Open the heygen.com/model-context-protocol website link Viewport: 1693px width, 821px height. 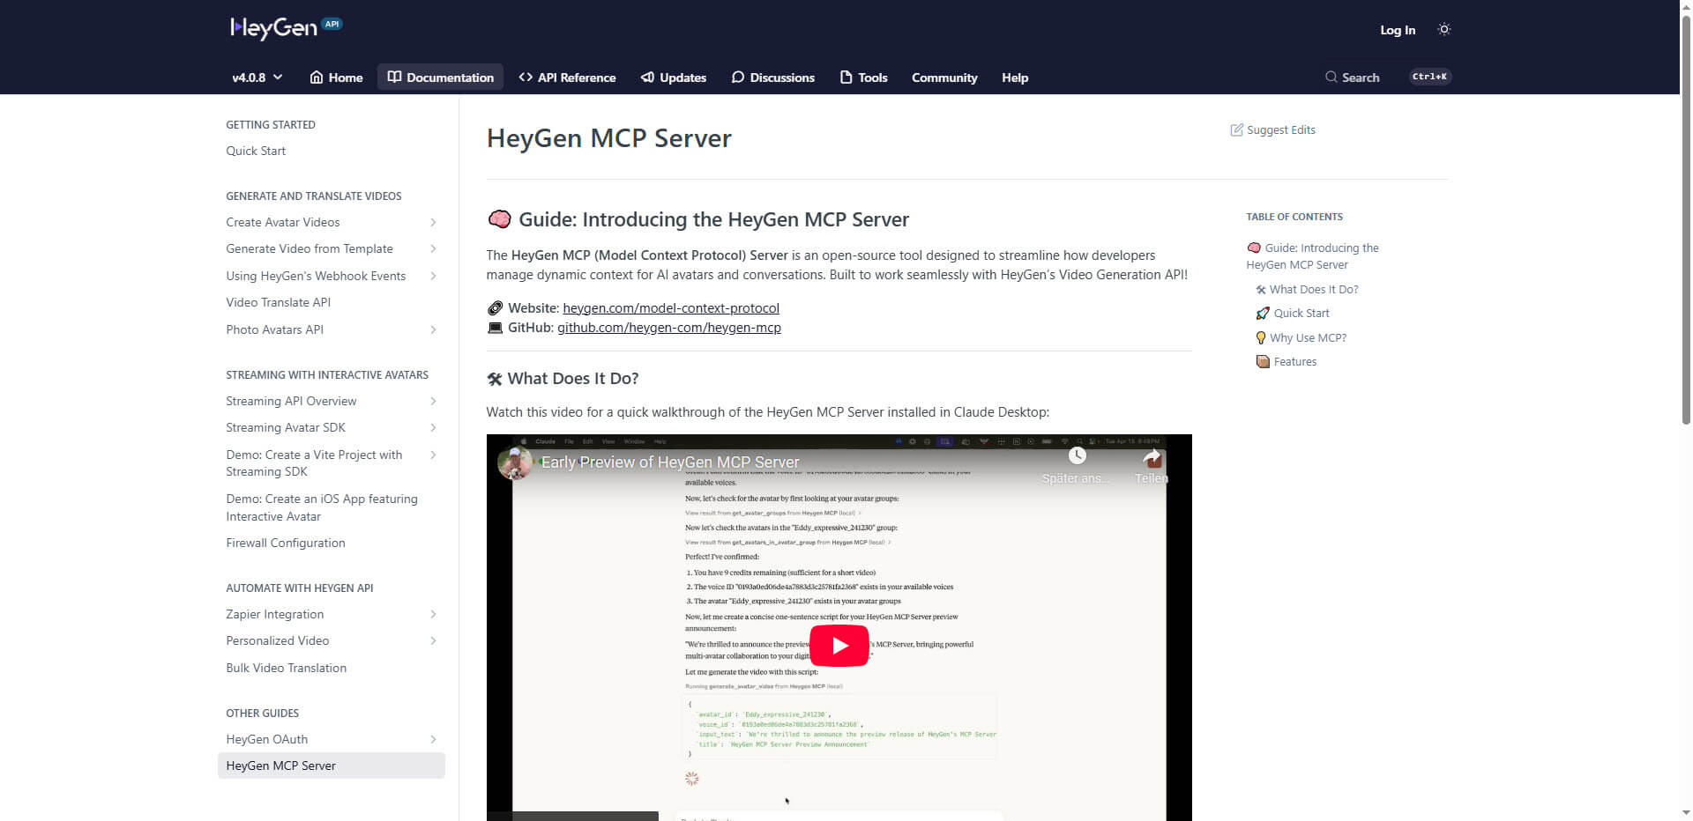670,308
